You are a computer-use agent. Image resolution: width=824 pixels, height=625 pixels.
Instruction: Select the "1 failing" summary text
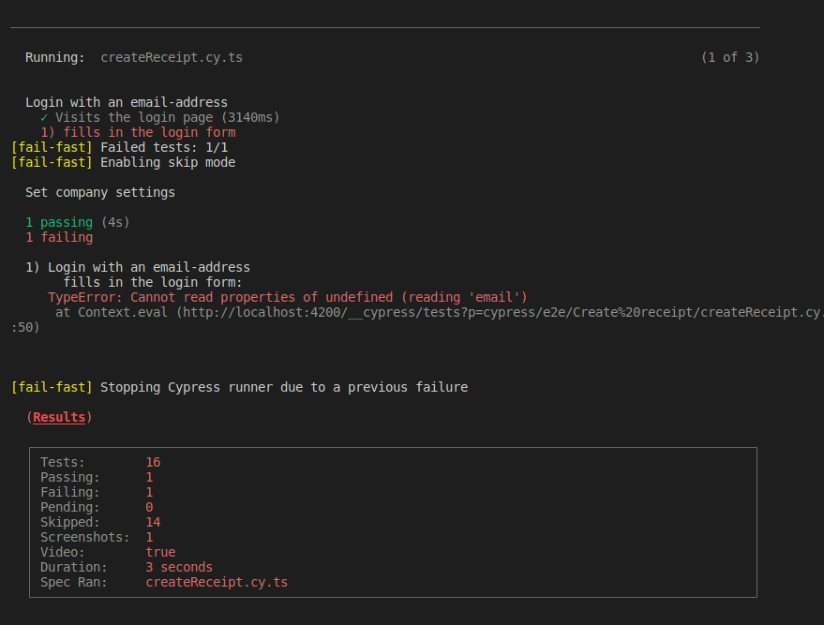59,237
